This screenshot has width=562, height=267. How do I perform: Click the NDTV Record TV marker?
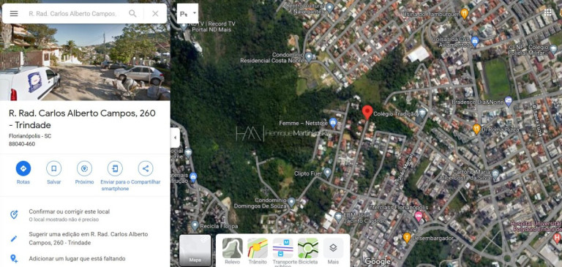(x=184, y=26)
